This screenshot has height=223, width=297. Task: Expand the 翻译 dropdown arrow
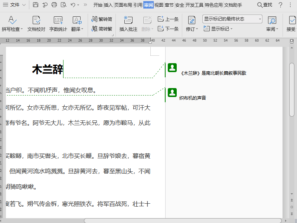pos(82,29)
